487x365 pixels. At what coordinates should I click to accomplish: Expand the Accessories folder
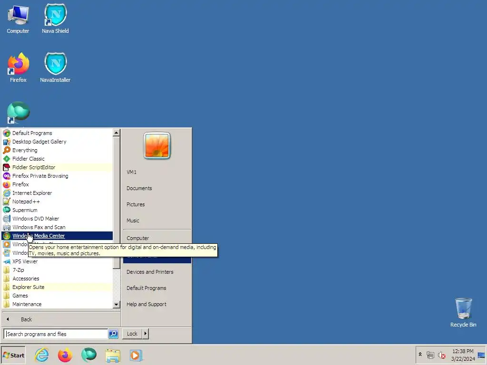[57, 279]
